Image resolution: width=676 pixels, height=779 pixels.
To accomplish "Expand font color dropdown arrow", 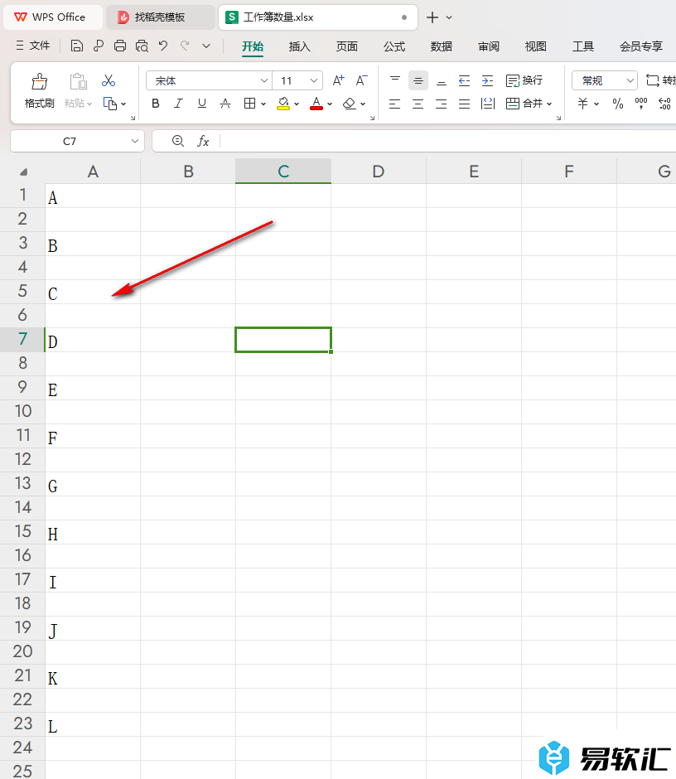I will pos(330,104).
